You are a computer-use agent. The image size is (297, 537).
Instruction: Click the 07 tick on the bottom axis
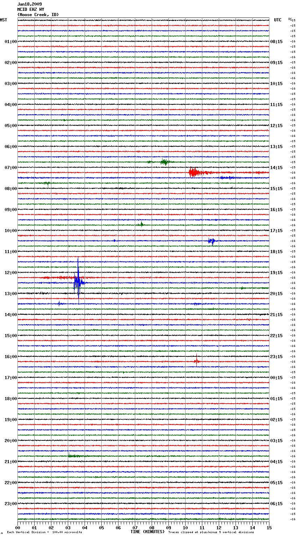coord(135,528)
